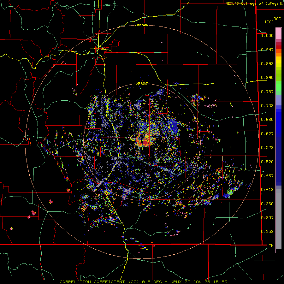Click the bright green segment of the color bar
Image resolution: width=284 pixels, height=284 pixels.
point(279,86)
